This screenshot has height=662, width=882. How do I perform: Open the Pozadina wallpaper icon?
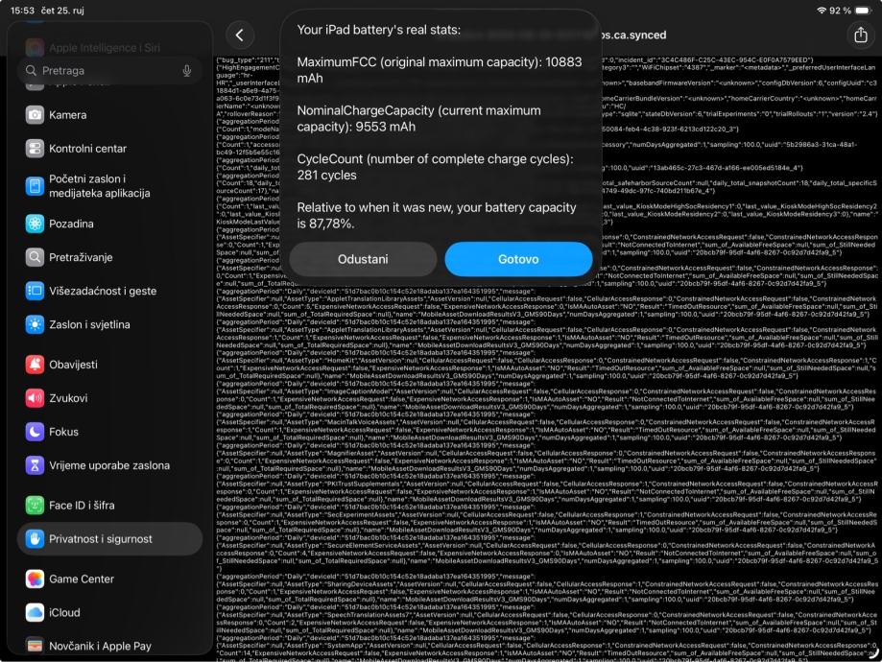(35, 224)
